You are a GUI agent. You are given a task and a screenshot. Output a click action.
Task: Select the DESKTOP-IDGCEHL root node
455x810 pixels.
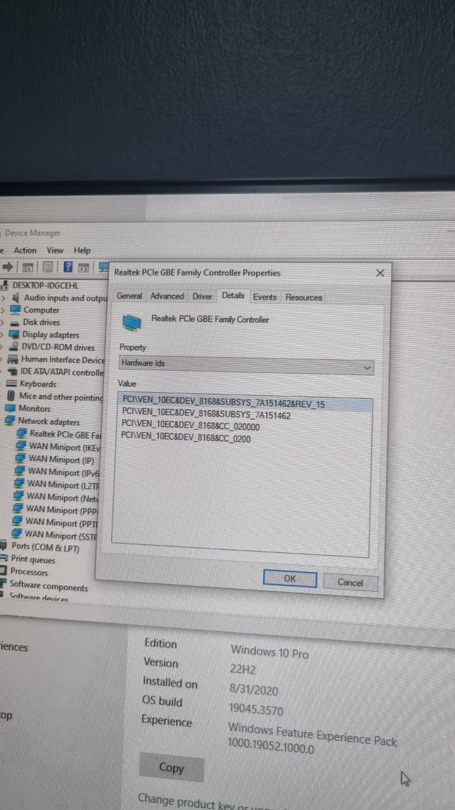point(45,285)
